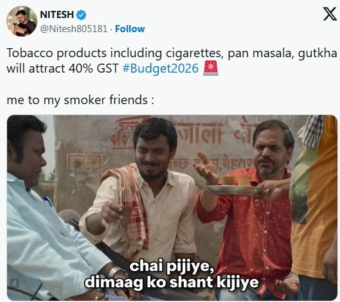This screenshot has height=302, width=340.
Task: Click the tea cups on the steel tray
Action: [236, 181]
